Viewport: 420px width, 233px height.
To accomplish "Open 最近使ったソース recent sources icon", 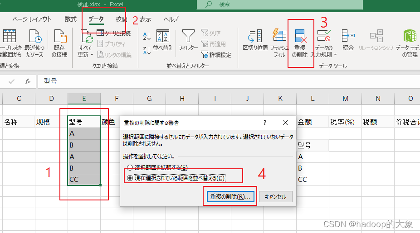I will click(35, 36).
